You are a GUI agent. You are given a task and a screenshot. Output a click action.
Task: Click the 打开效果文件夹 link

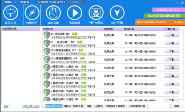[x=31, y=106]
